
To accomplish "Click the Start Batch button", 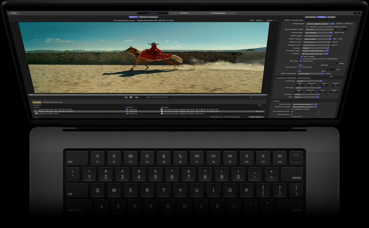I will pyautogui.click(x=256, y=116).
